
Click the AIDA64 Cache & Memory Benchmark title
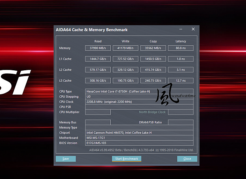92,30
